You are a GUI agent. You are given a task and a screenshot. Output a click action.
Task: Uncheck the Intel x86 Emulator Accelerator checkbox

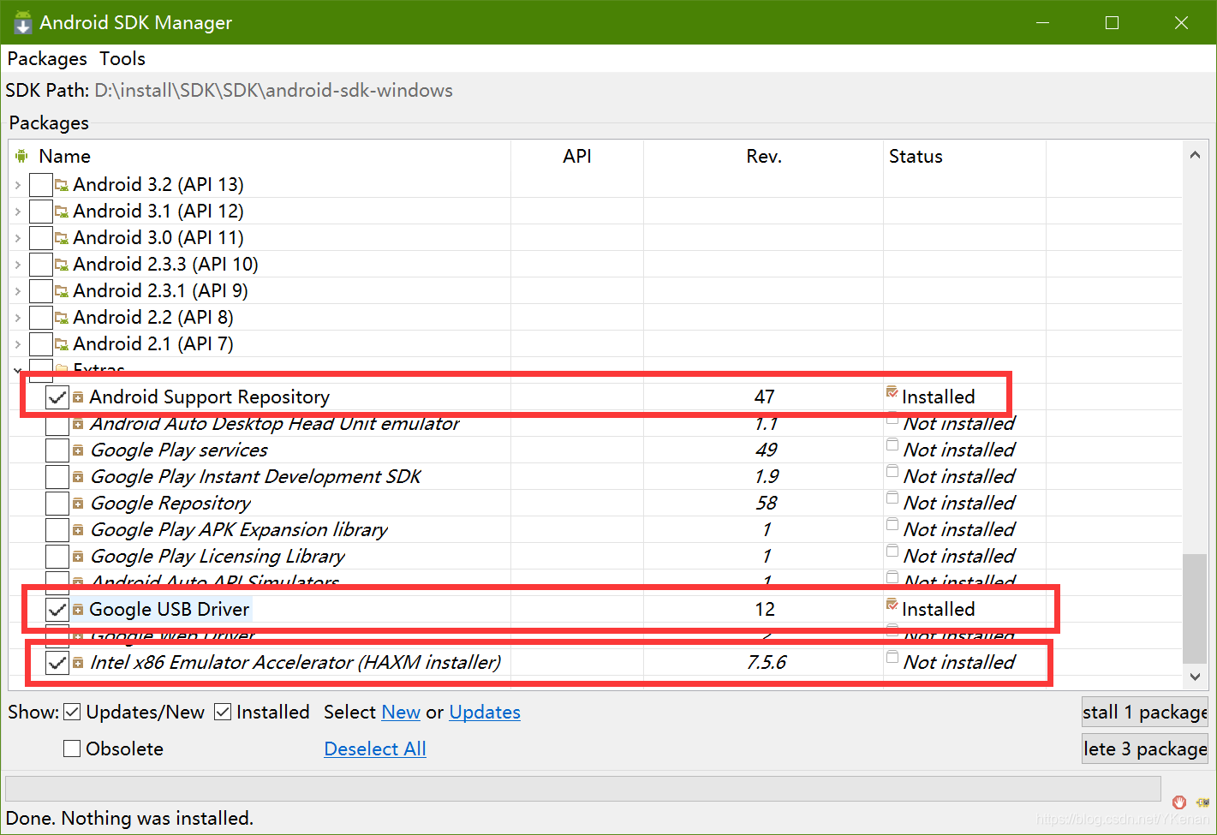click(57, 663)
